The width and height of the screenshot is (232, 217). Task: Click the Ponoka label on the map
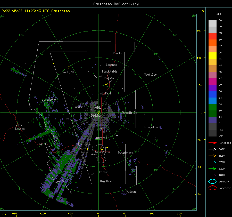click(118, 53)
